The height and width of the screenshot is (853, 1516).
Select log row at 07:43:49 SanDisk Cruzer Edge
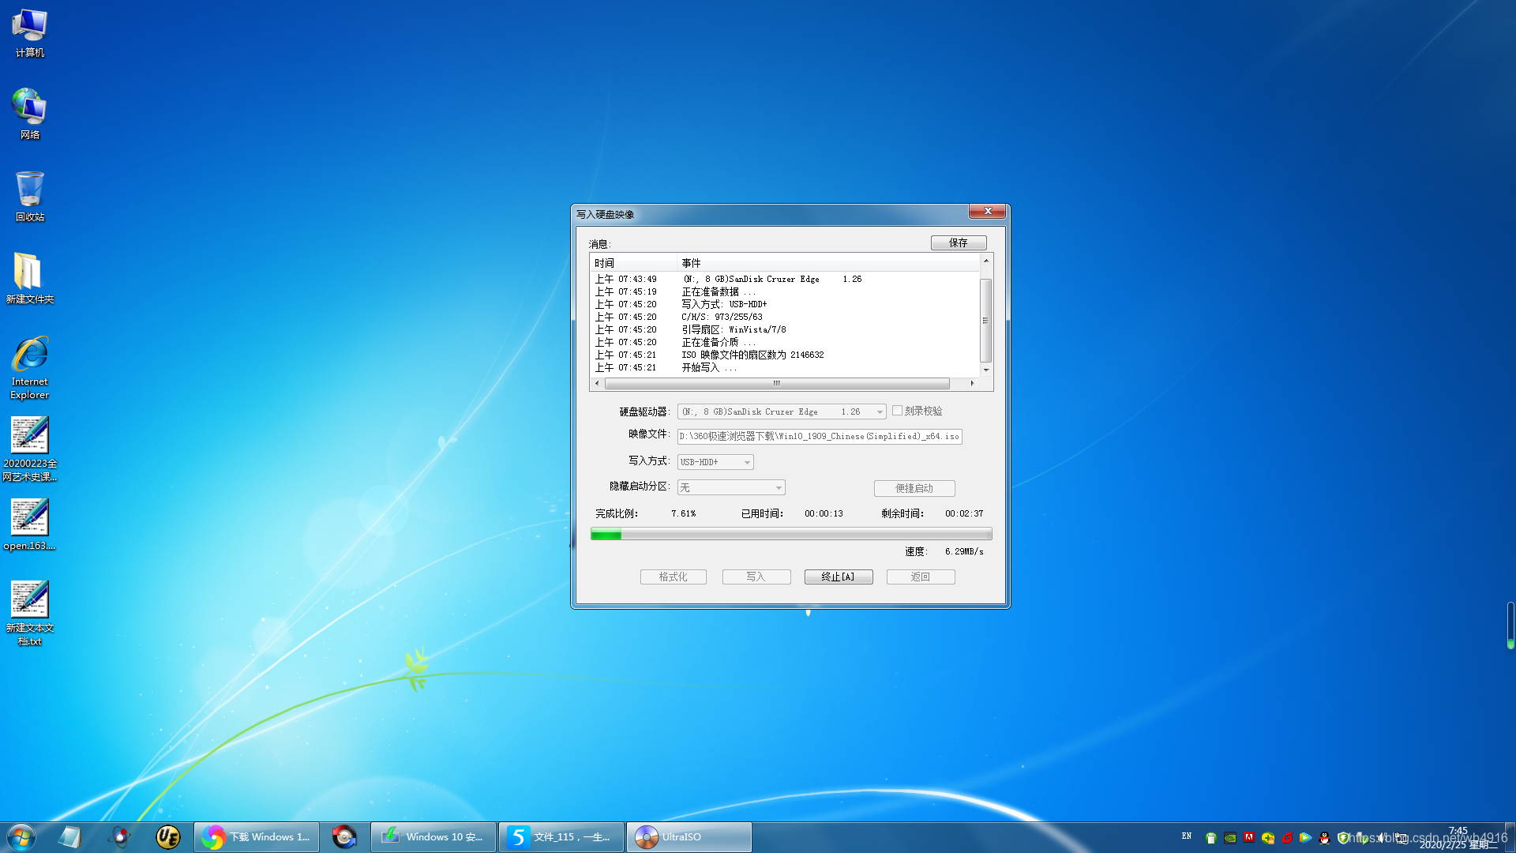tap(785, 279)
